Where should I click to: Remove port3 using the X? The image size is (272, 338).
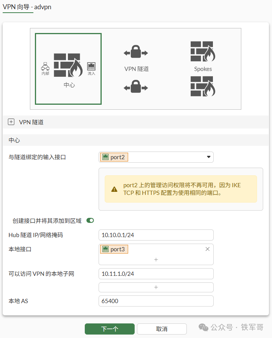point(208,249)
